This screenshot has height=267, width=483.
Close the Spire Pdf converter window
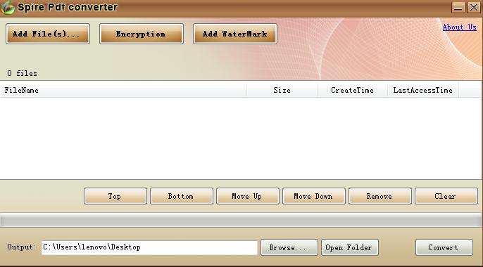(473, 7)
